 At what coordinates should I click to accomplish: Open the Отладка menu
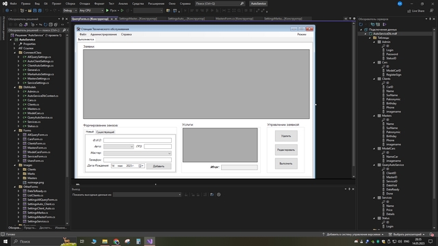pos(84,3)
